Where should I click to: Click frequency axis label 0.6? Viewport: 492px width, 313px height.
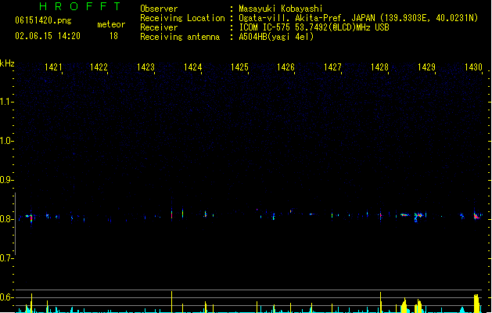click(6, 297)
